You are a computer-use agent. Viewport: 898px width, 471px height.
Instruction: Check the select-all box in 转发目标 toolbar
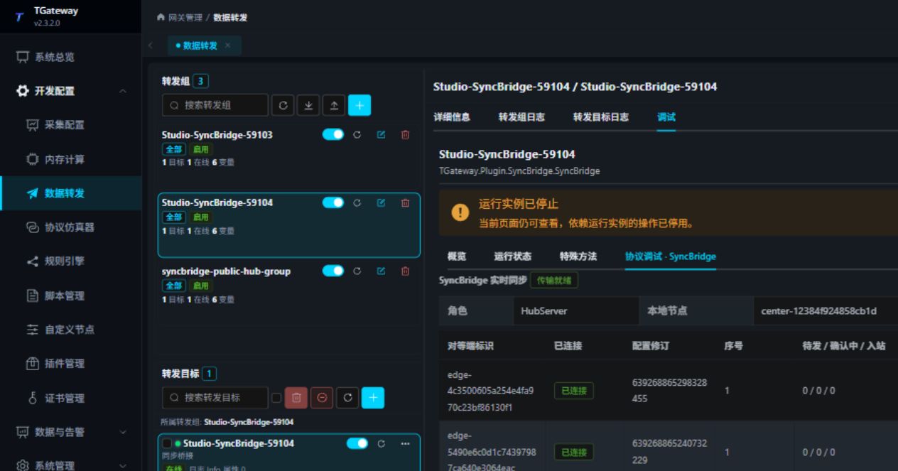click(276, 399)
